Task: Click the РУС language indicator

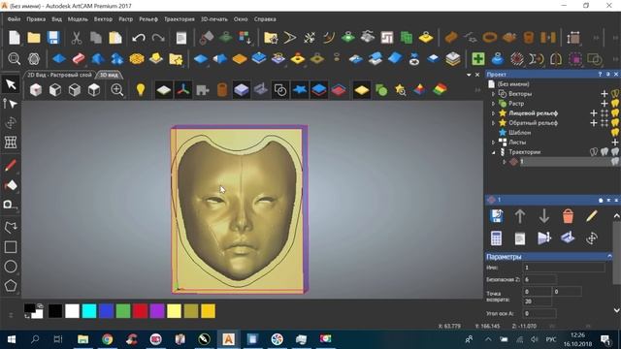Action: 551,339
